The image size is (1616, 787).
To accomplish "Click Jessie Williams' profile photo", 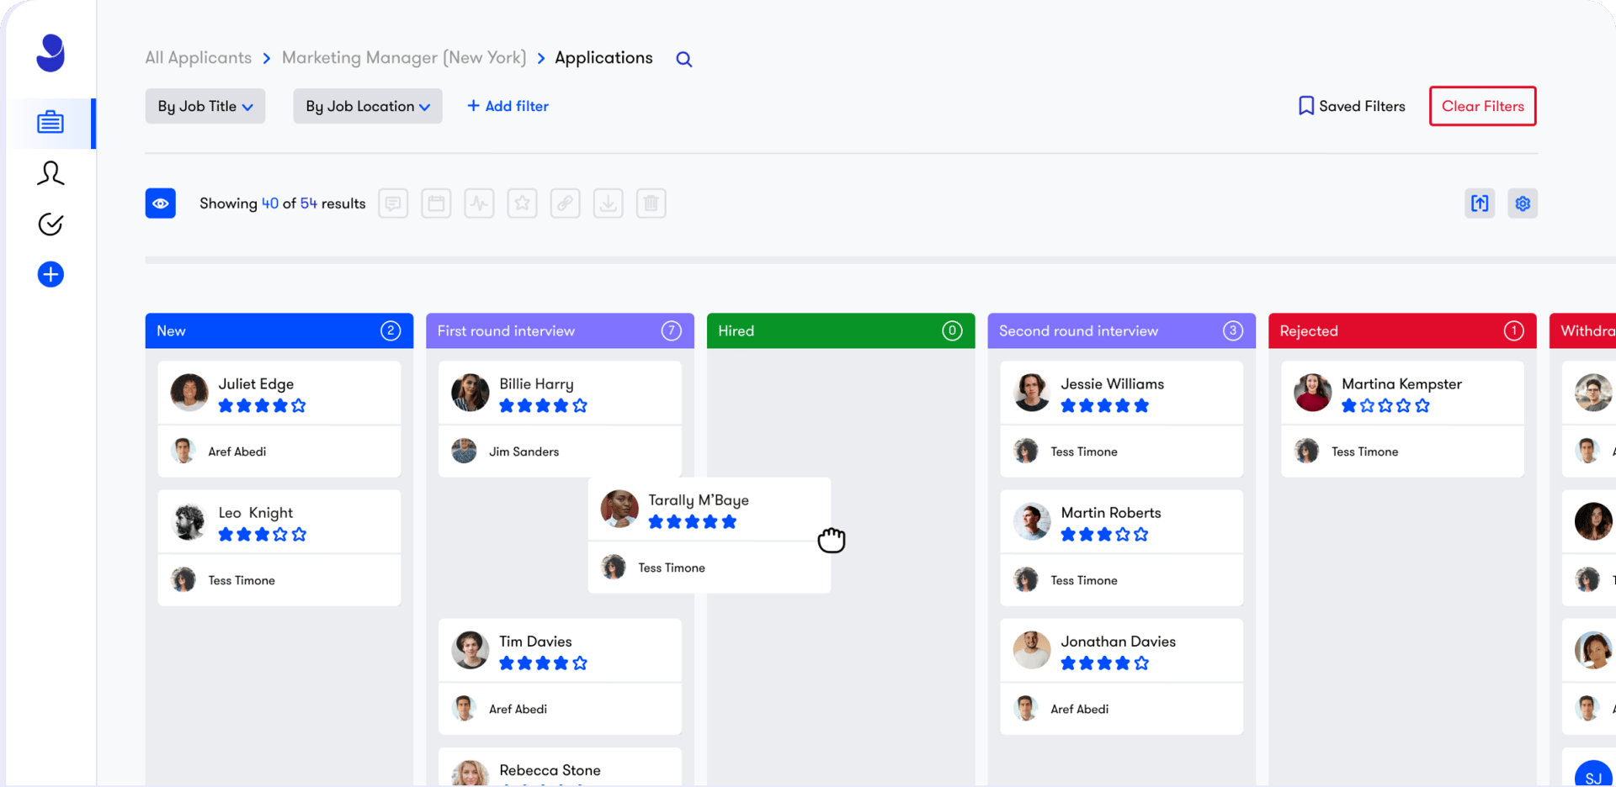I will (x=1032, y=393).
